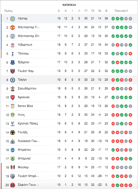Open the Τότεναμ team link
The height and width of the screenshot is (189, 138).
click(23, 53)
